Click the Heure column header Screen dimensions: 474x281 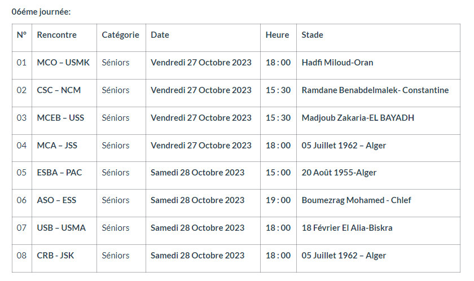point(277,35)
